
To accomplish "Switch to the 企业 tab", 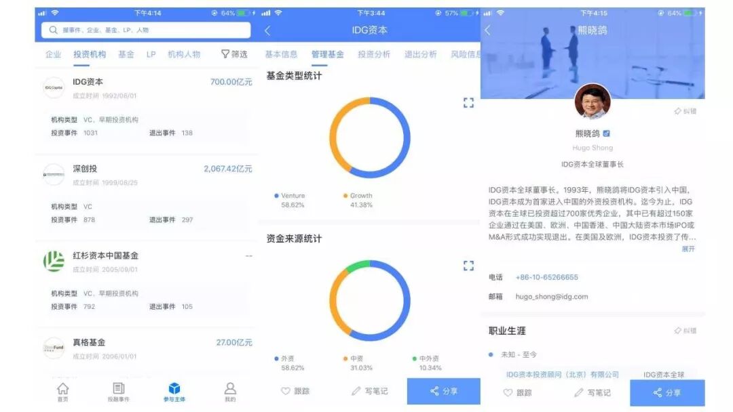I will [54, 54].
